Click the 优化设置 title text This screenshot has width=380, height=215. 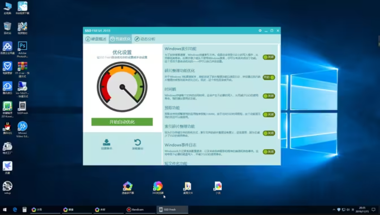coord(122,52)
